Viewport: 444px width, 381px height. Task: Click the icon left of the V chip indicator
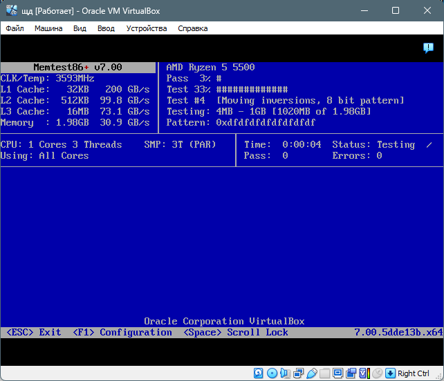tap(351, 373)
